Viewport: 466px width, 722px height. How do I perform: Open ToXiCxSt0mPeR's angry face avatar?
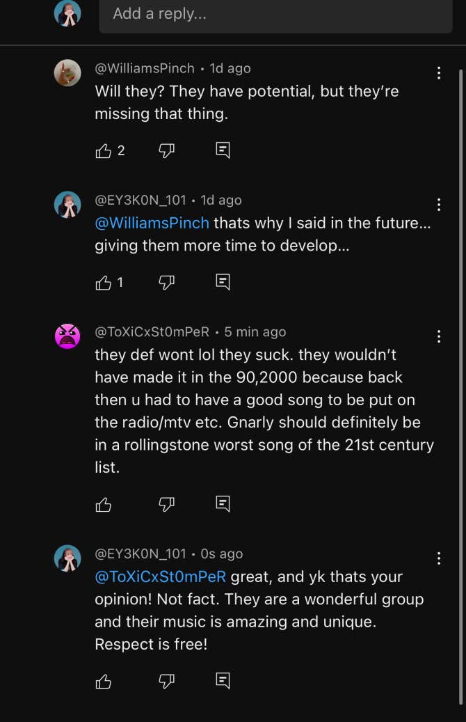(x=67, y=336)
